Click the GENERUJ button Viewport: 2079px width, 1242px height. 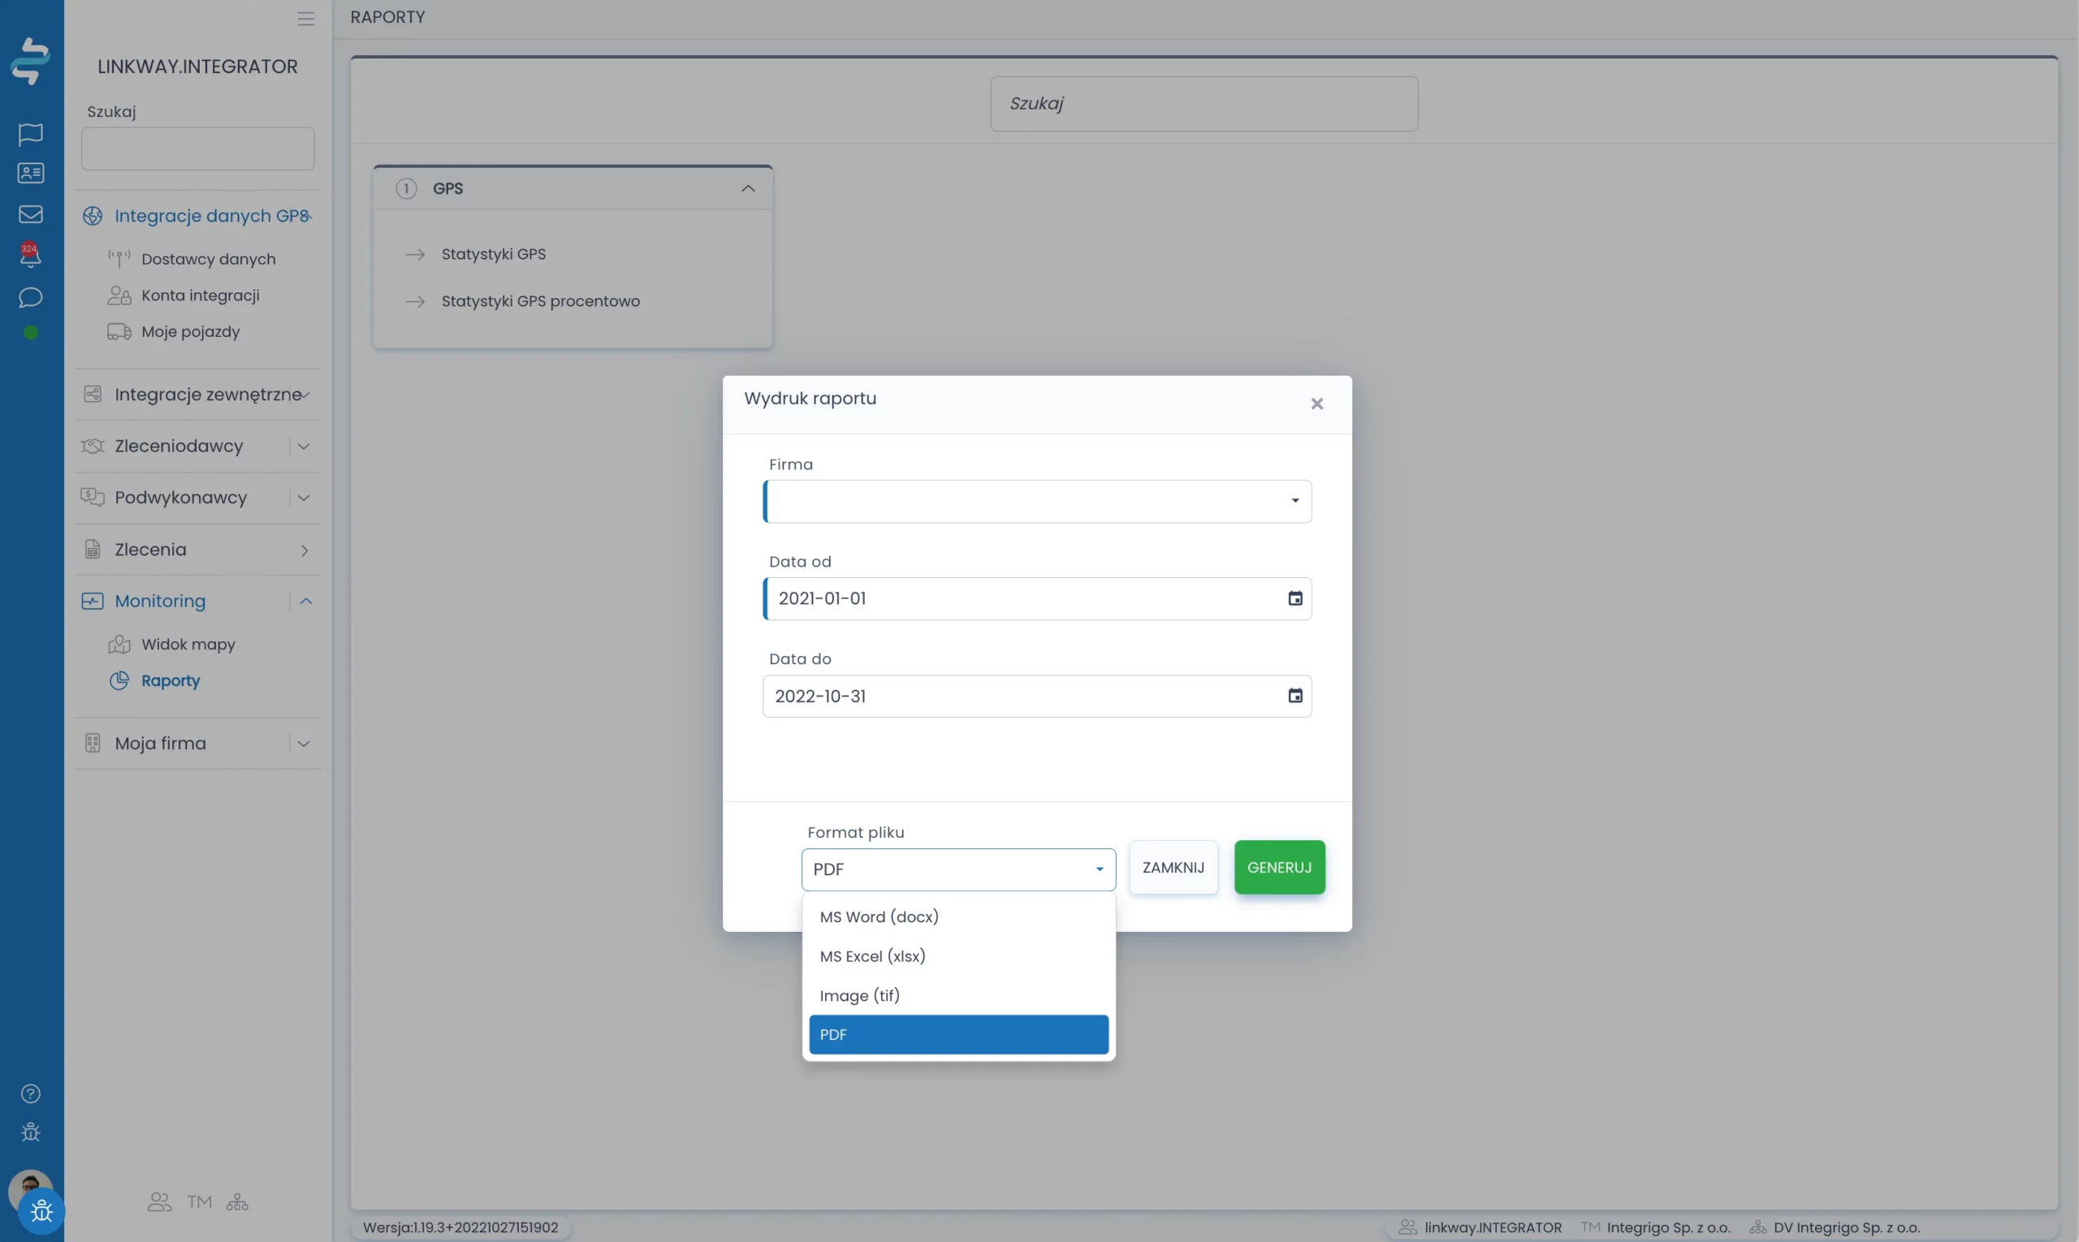(x=1278, y=867)
